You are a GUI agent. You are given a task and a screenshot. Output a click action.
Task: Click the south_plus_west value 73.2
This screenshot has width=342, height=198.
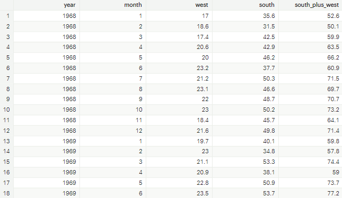(x=333, y=110)
